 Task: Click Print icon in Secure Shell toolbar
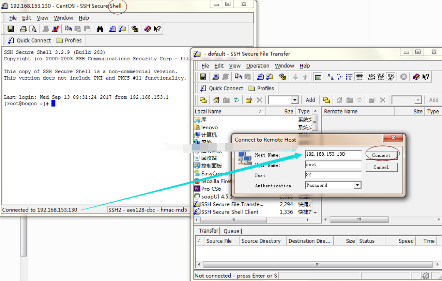(23, 29)
